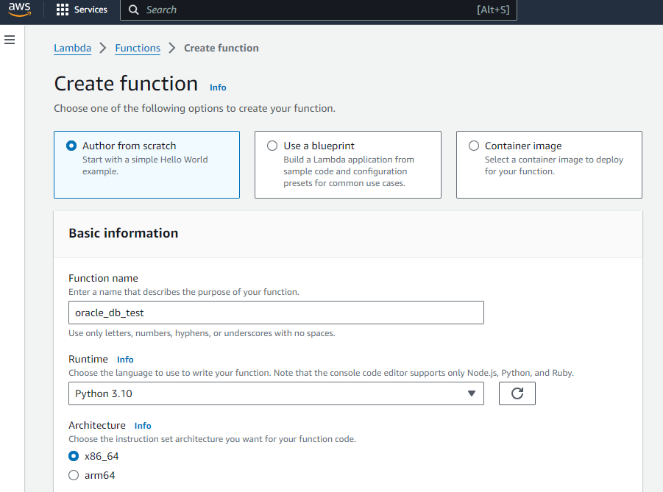Click the AWS logo icon
This screenshot has width=663, height=492.
[19, 9]
